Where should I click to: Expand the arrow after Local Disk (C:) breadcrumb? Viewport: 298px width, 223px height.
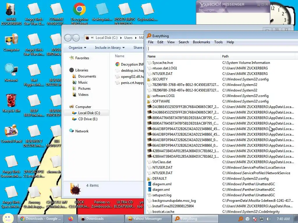(x=121, y=38)
